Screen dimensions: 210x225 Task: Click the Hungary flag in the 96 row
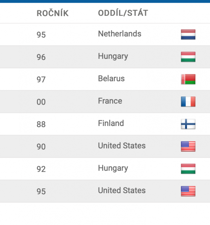click(188, 57)
